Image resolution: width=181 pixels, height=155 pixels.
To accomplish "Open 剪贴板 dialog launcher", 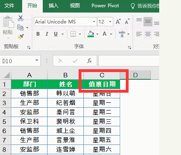I will [x=29, y=47].
